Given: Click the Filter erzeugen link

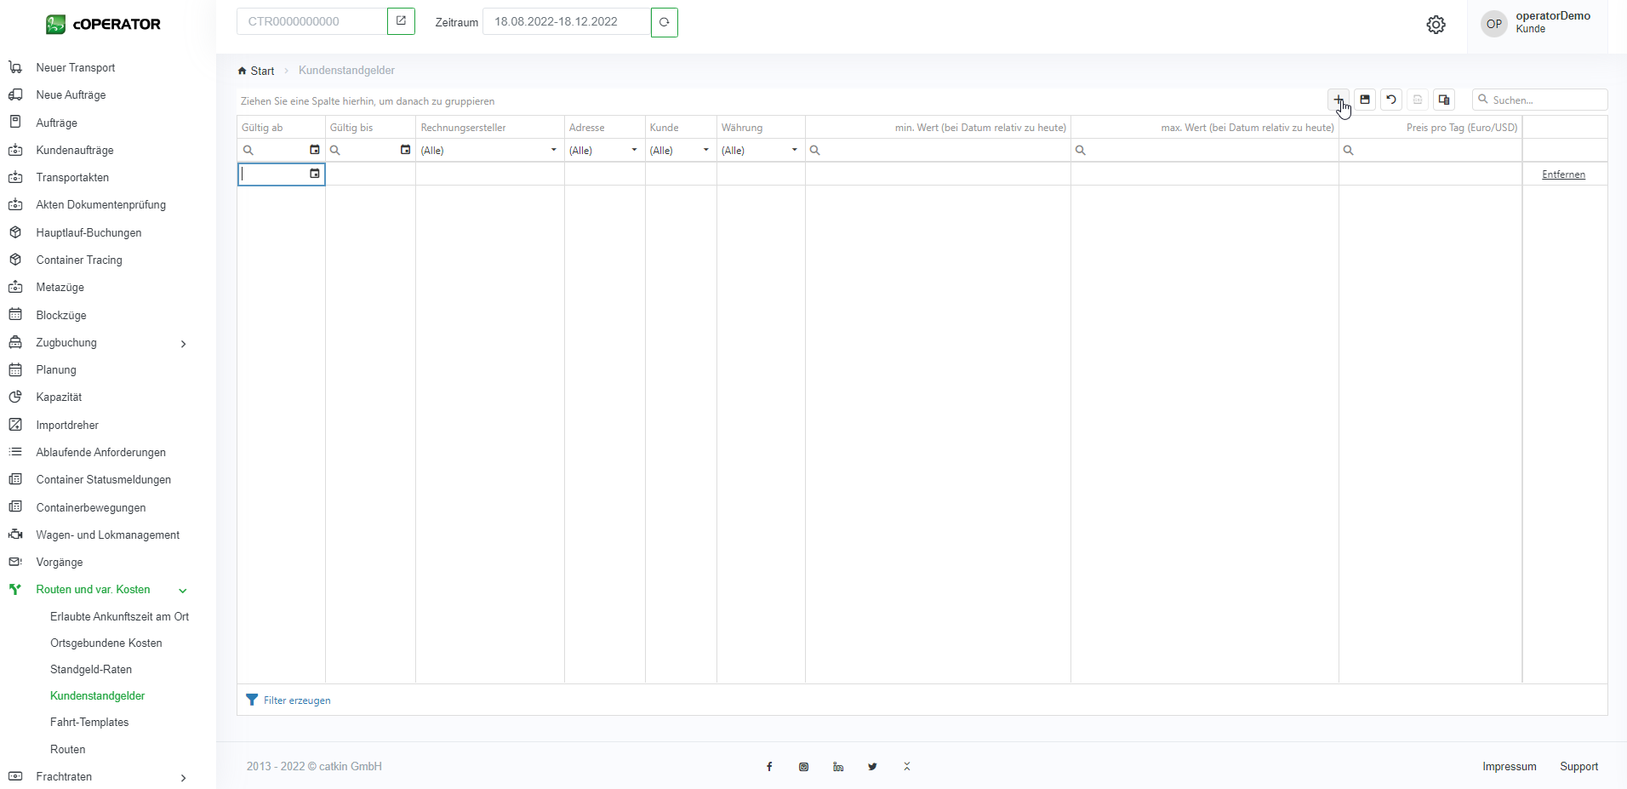Looking at the screenshot, I should point(296,700).
